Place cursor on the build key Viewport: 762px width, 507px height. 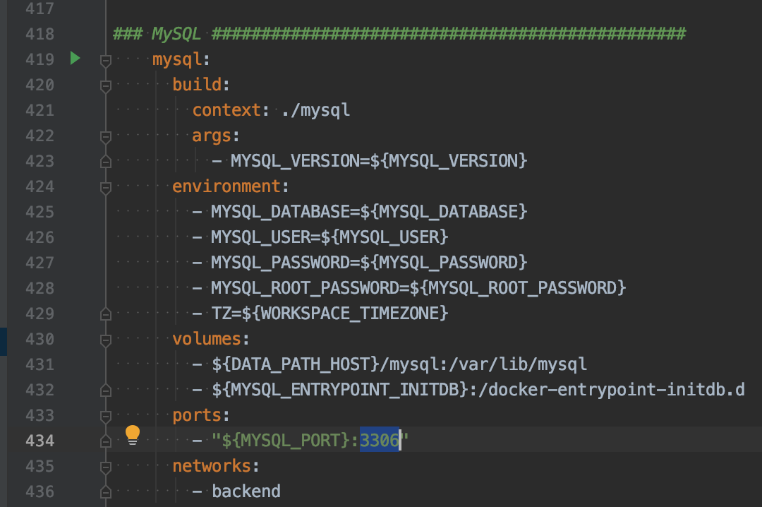tap(197, 85)
